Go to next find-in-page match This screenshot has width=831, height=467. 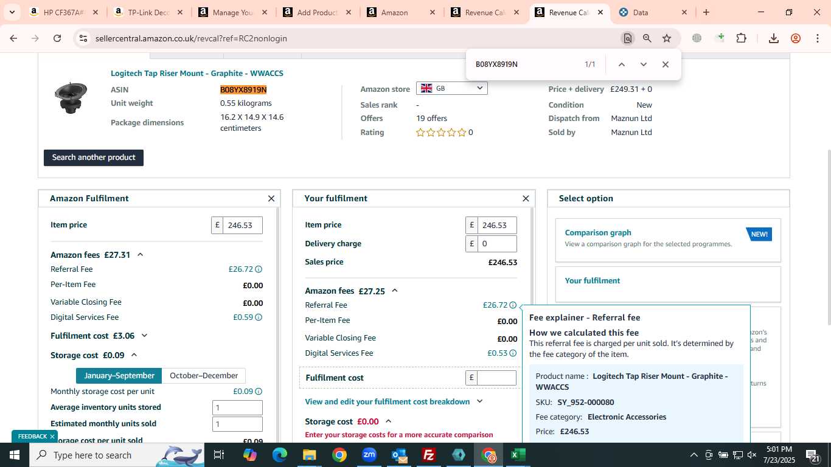tap(643, 64)
